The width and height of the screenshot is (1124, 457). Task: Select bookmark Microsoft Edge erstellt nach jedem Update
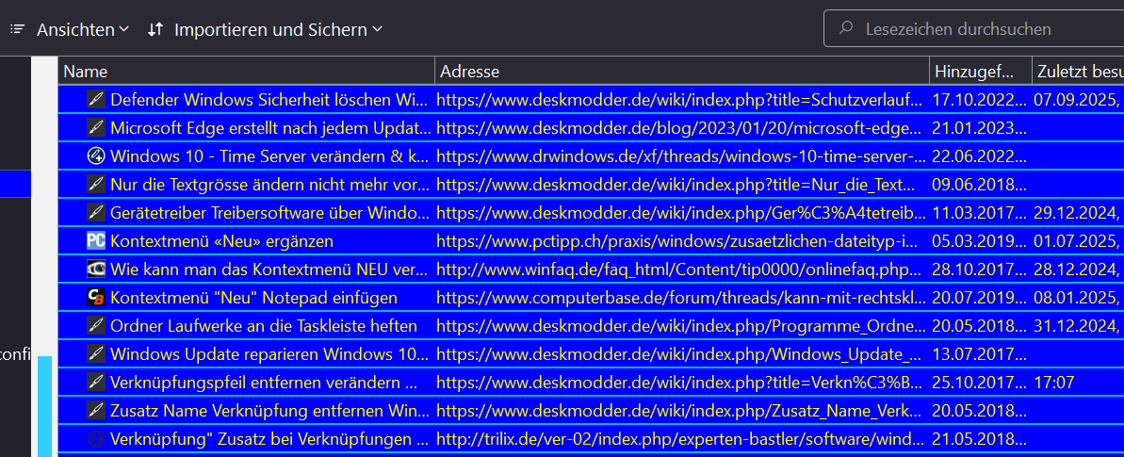coord(270,128)
